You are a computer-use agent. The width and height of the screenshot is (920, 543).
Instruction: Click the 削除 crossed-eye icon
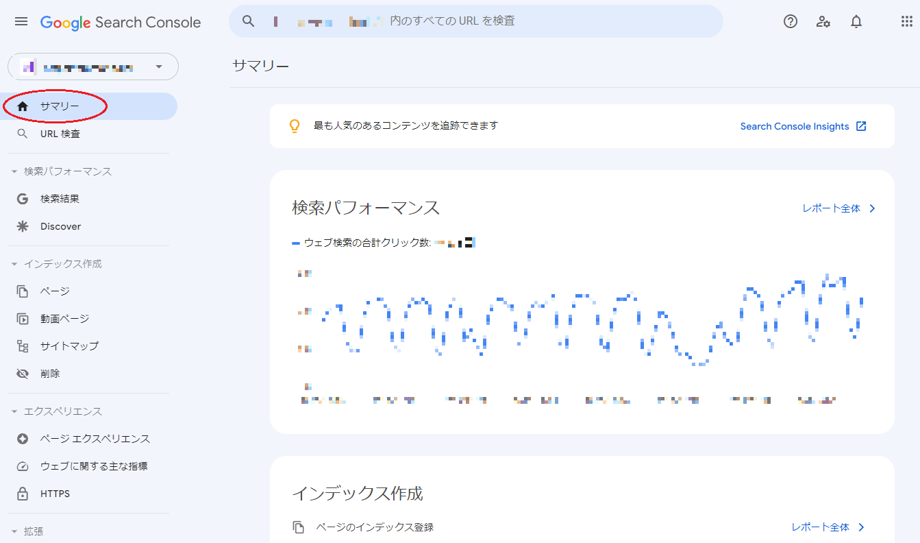[x=24, y=373]
